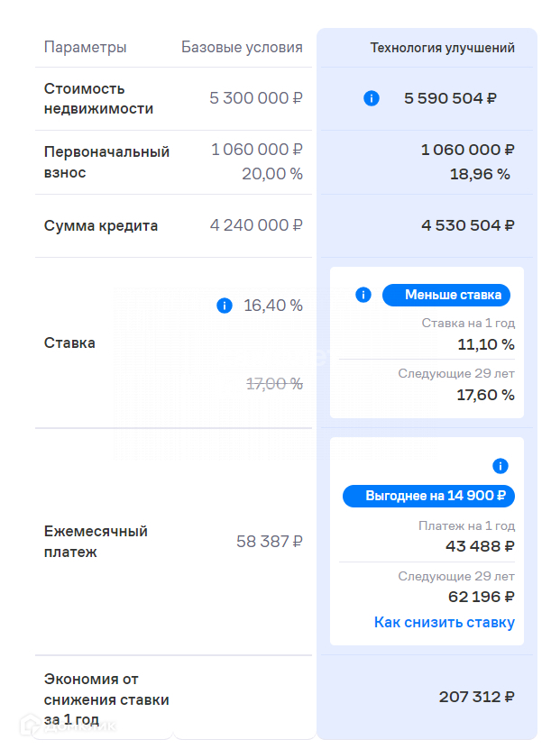
Task: Click the Сумма кредита value 4 530 504 ₽
Action: [x=467, y=225]
